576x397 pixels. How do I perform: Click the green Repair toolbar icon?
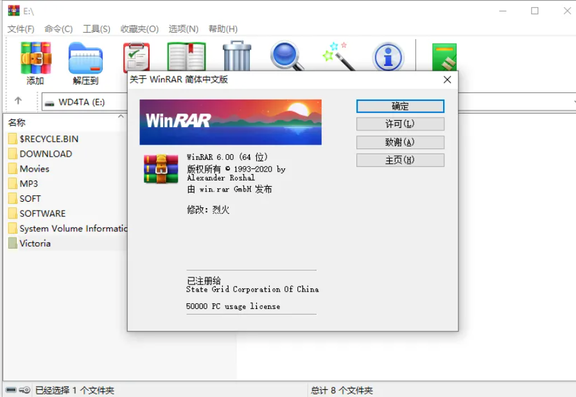[x=444, y=57]
